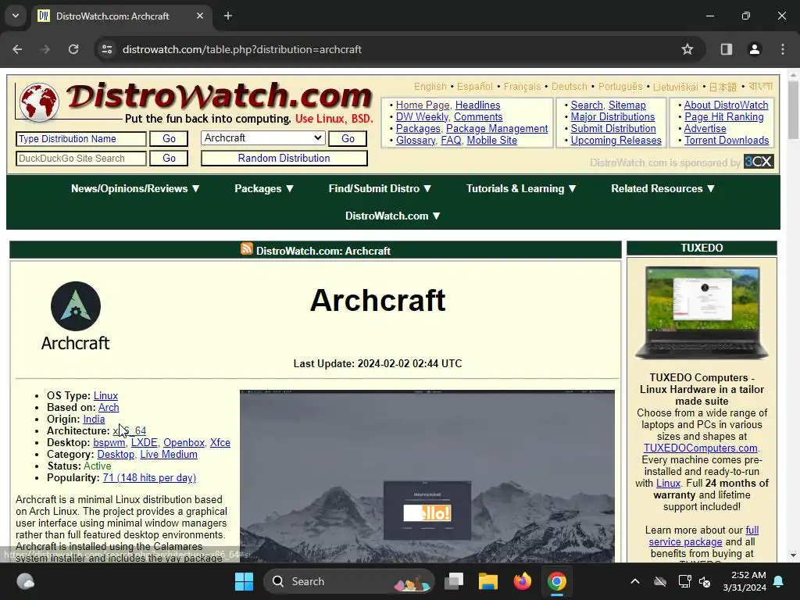
Task: Click Go next to the Archcraft dropdown
Action: pyautogui.click(x=348, y=139)
